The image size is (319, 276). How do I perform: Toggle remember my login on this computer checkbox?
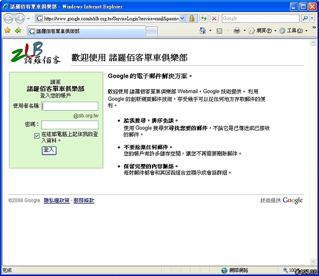(37, 136)
